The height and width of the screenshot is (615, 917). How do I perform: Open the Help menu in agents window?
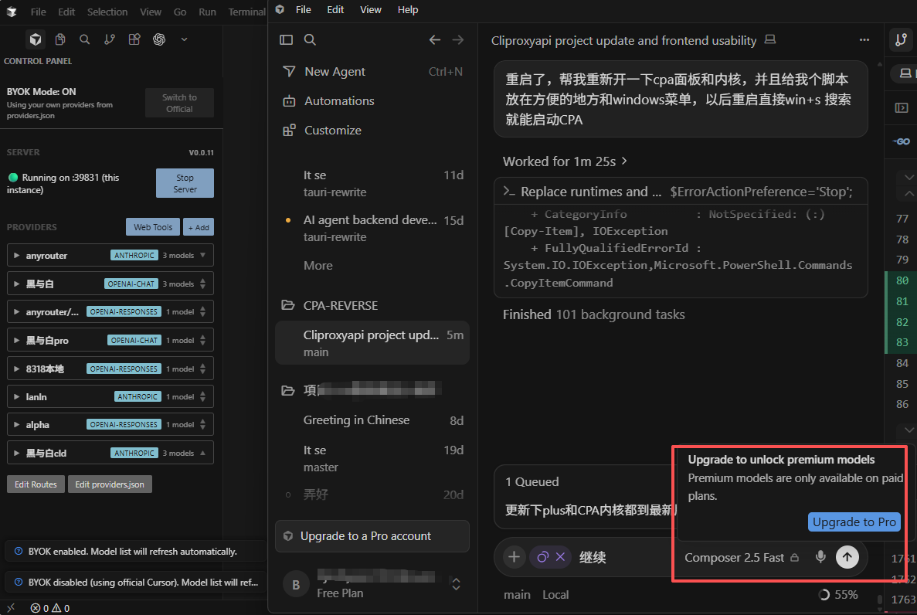click(408, 10)
